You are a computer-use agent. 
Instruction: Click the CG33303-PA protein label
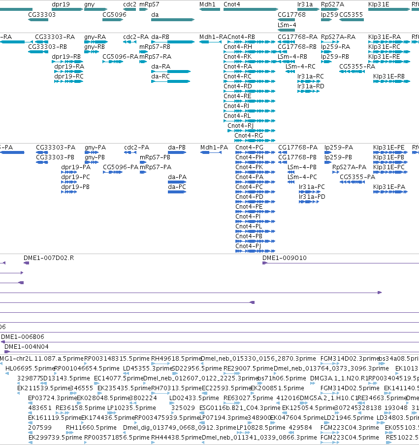[x=56, y=148]
